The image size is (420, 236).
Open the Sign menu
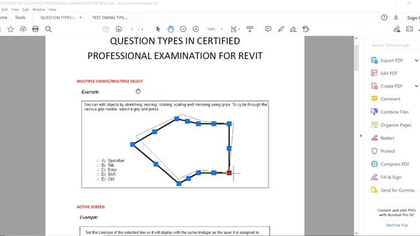tap(26, 9)
